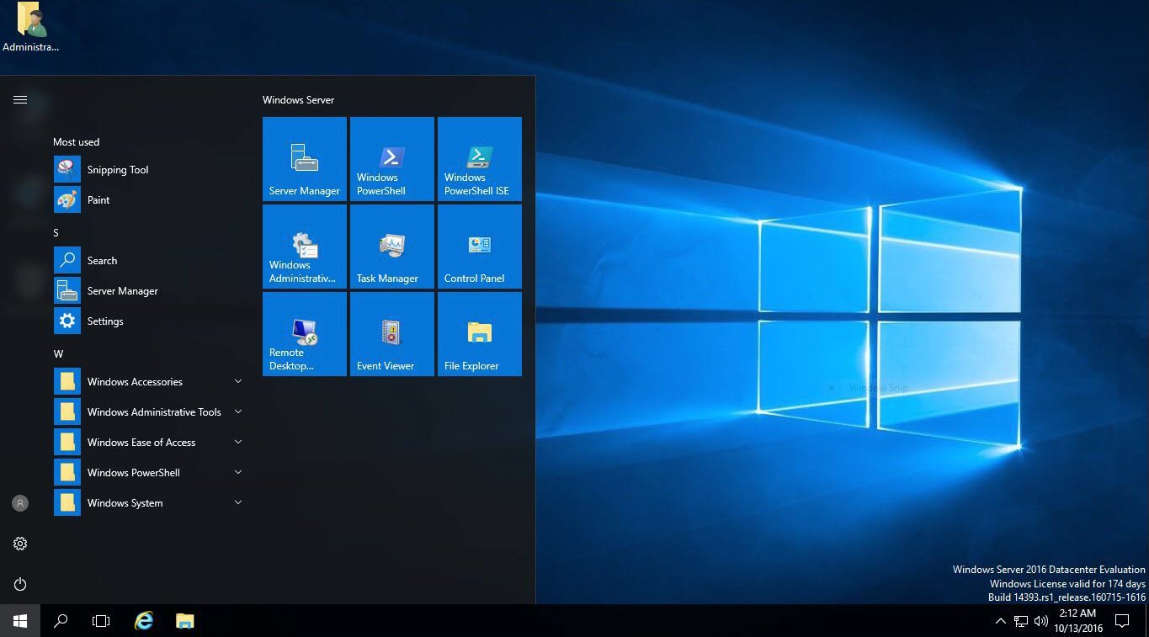Open the Windows Administrative Tools tile
This screenshot has height=637, width=1149.
pos(304,246)
